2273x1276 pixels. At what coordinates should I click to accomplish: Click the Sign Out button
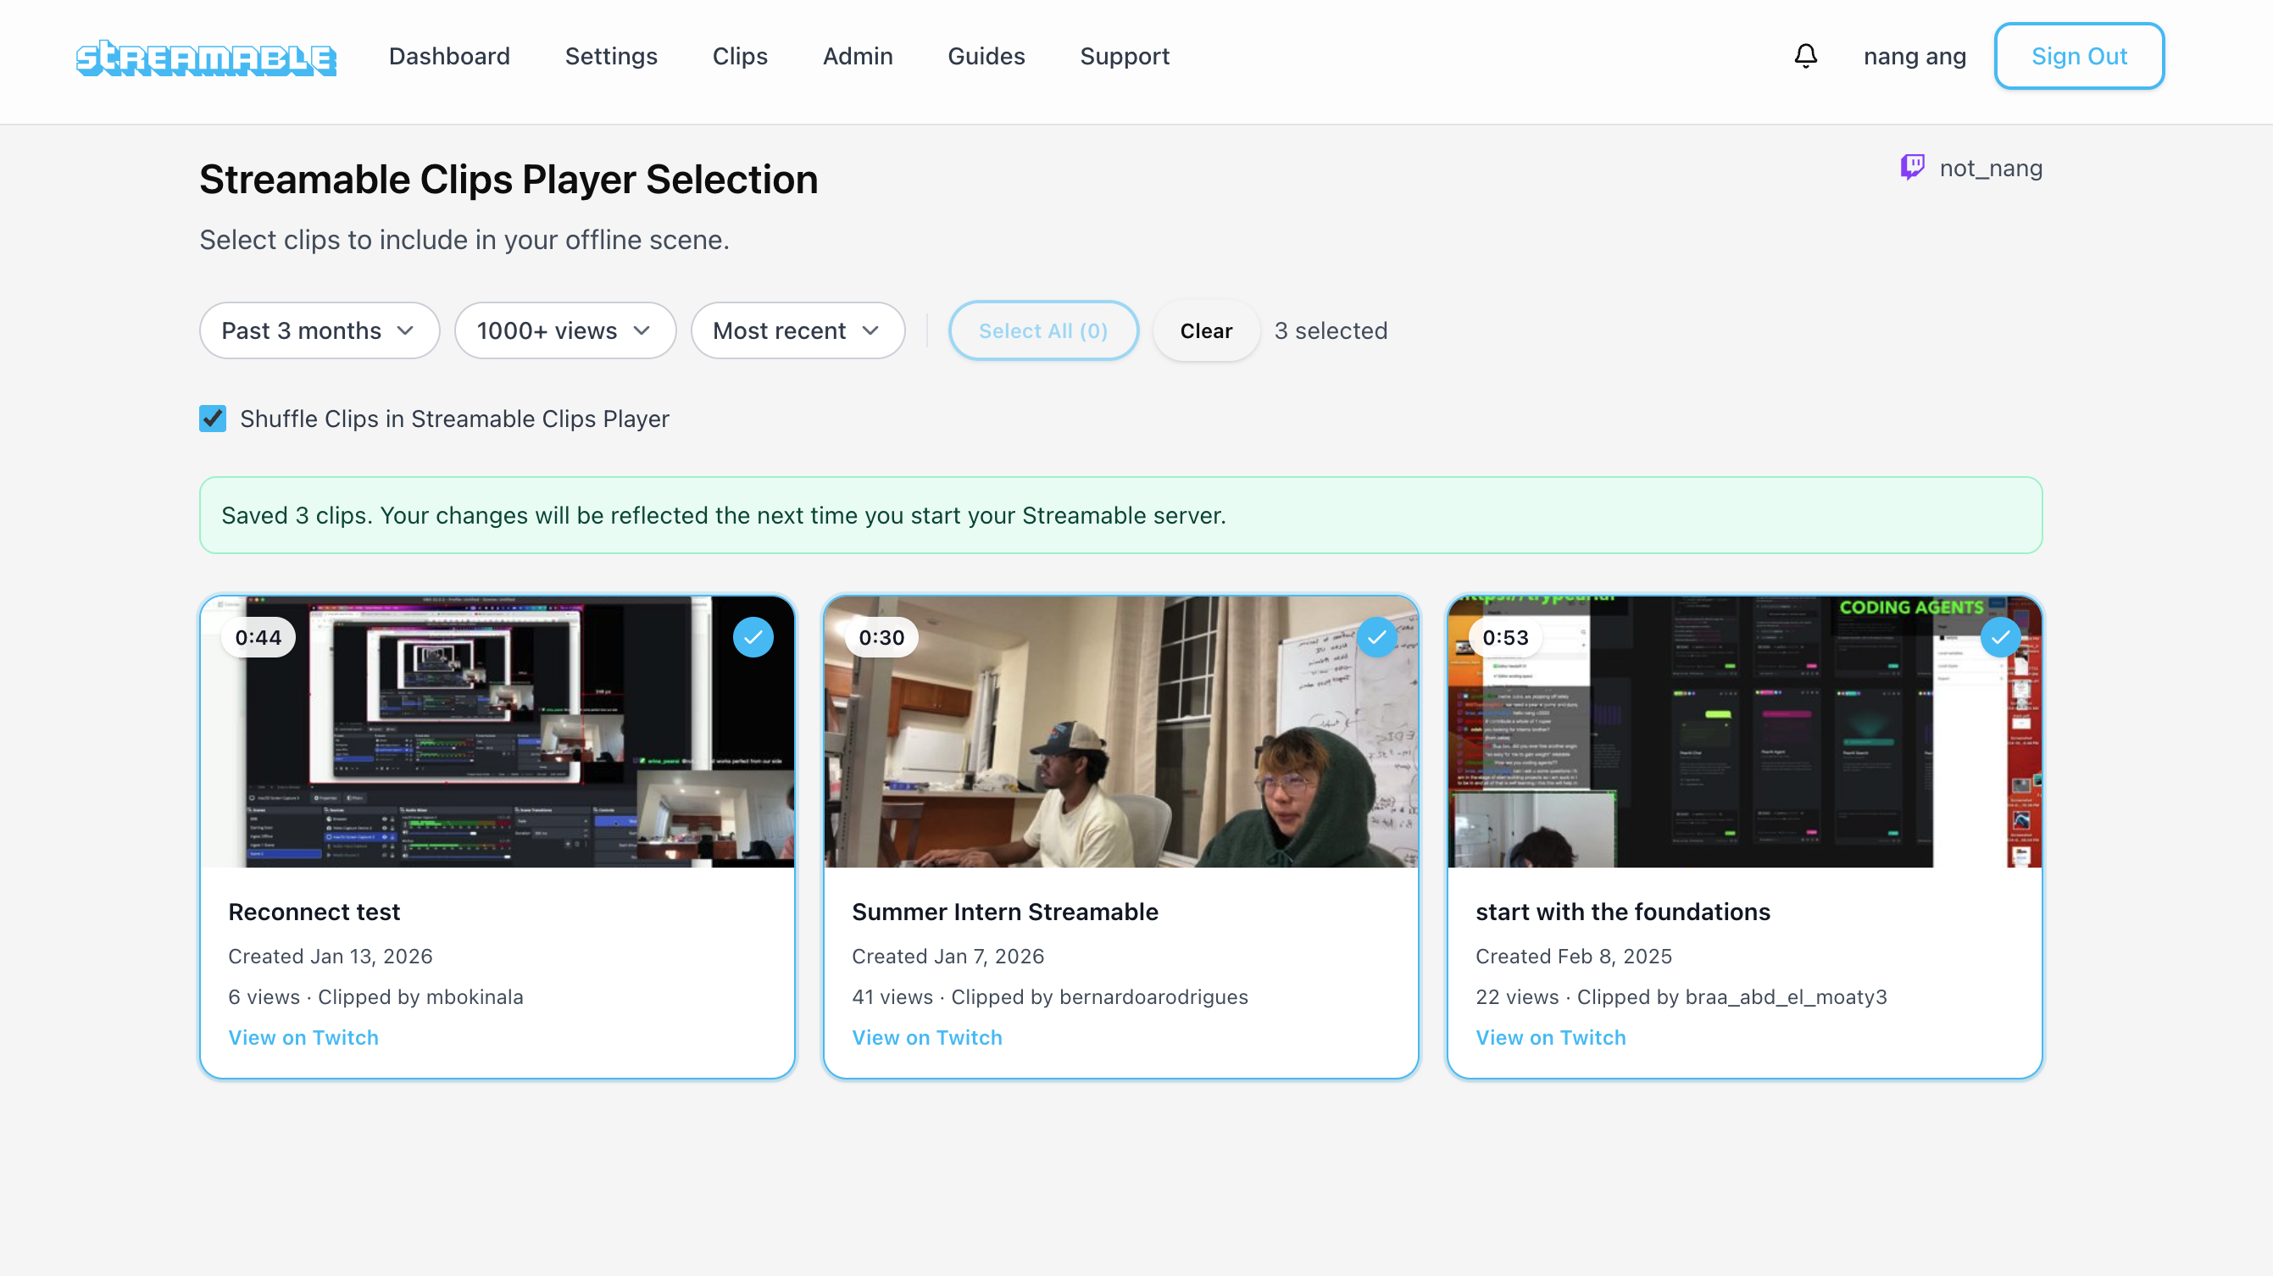tap(2079, 56)
